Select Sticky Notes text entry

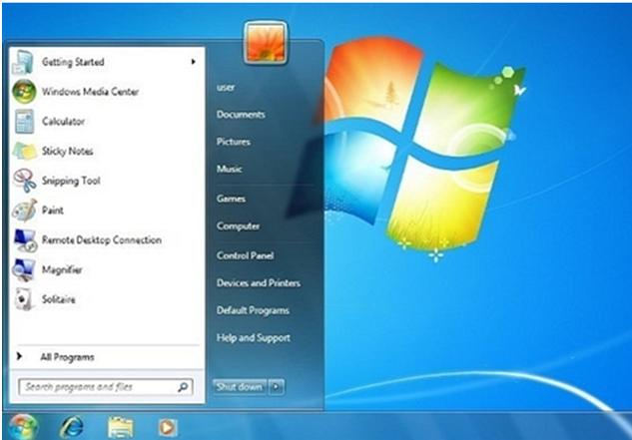point(68,151)
